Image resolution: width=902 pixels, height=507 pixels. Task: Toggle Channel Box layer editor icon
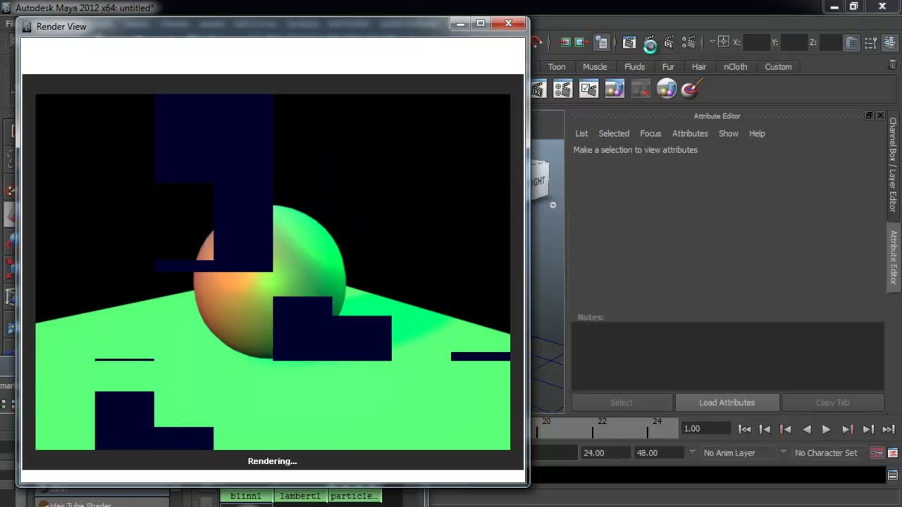tap(889, 43)
